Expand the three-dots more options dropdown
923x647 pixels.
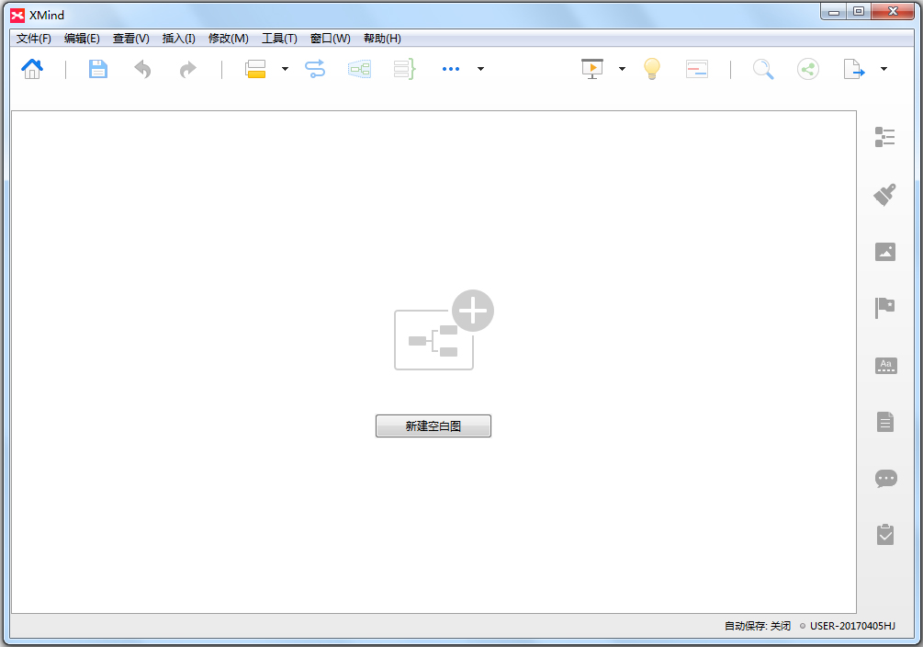click(480, 69)
